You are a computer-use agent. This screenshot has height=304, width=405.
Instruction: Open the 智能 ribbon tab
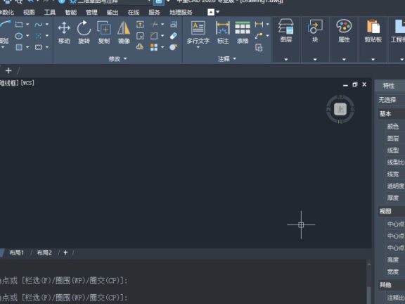(71, 12)
